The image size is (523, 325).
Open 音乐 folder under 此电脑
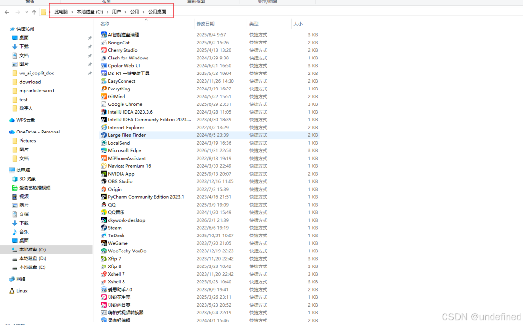tap(24, 232)
